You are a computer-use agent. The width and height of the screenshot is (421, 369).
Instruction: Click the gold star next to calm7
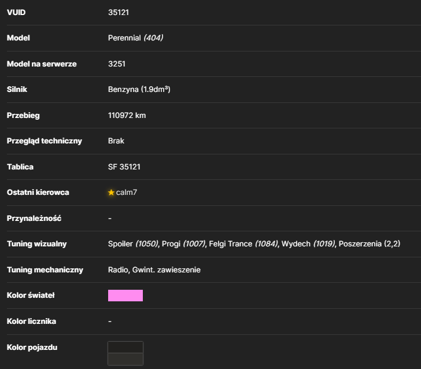click(x=111, y=193)
